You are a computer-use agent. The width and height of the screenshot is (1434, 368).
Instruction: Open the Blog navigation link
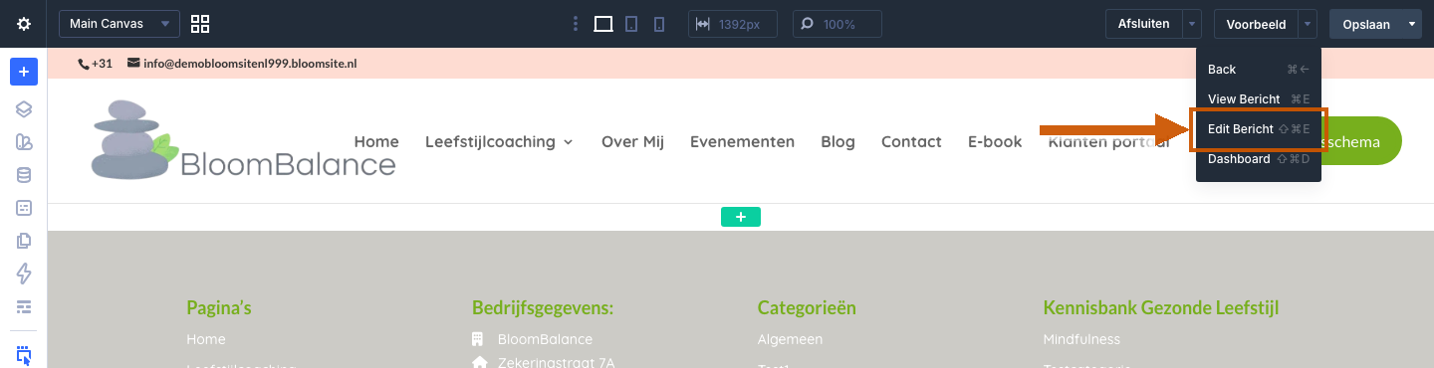tap(837, 141)
